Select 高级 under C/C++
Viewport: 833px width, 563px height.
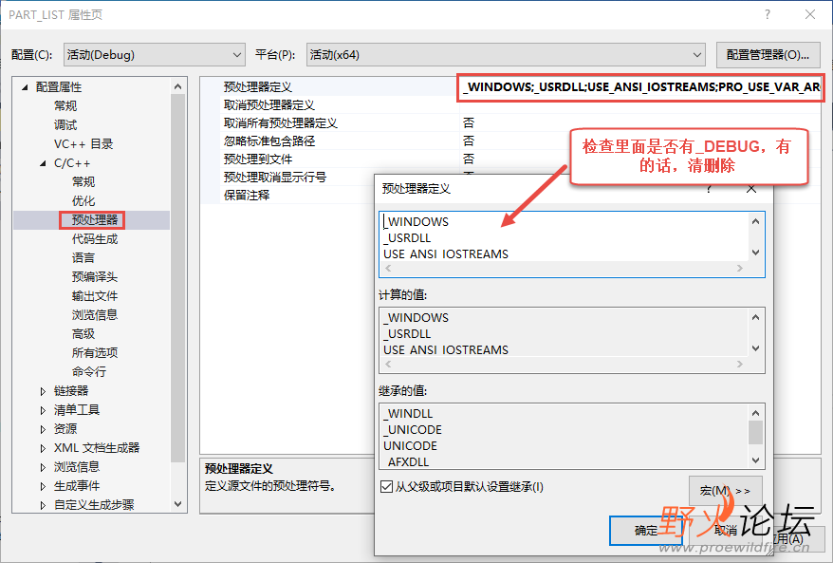point(83,334)
